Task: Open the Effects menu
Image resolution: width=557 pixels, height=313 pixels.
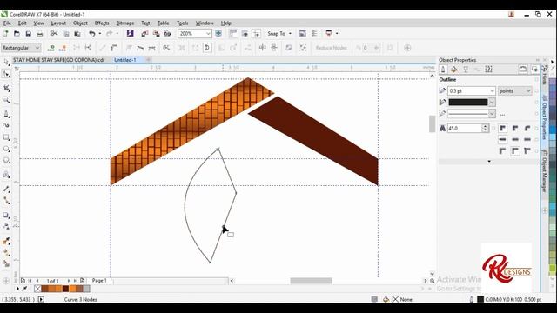Action: point(102,23)
